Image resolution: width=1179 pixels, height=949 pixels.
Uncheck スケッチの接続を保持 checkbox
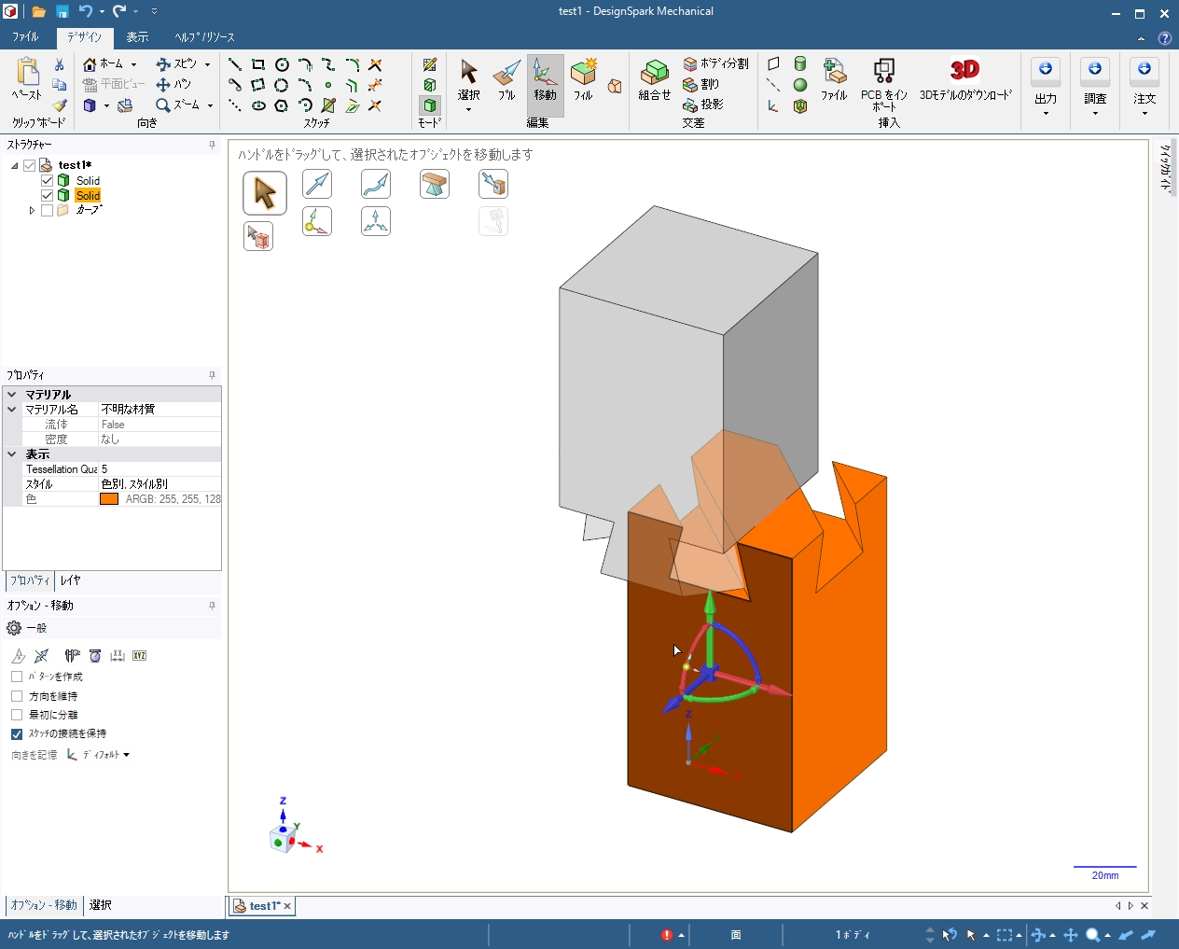click(x=17, y=734)
